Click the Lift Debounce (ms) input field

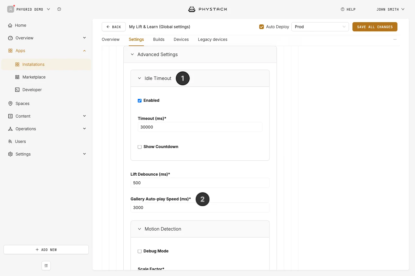pos(200,183)
